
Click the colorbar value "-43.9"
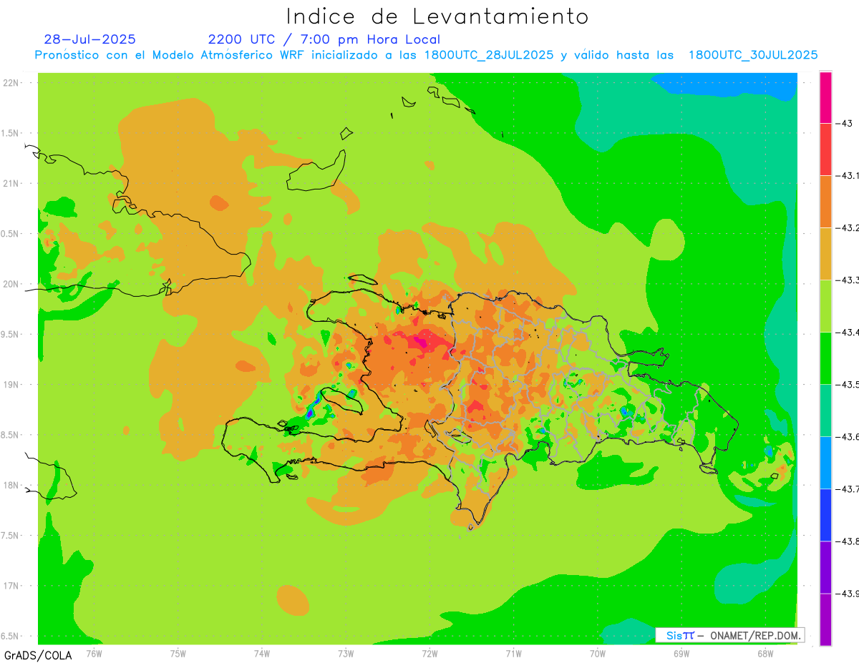[x=848, y=593]
